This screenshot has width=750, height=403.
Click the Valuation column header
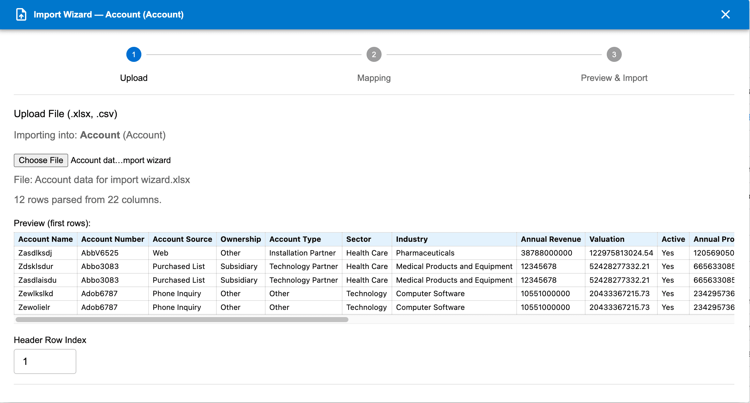pyautogui.click(x=606, y=239)
